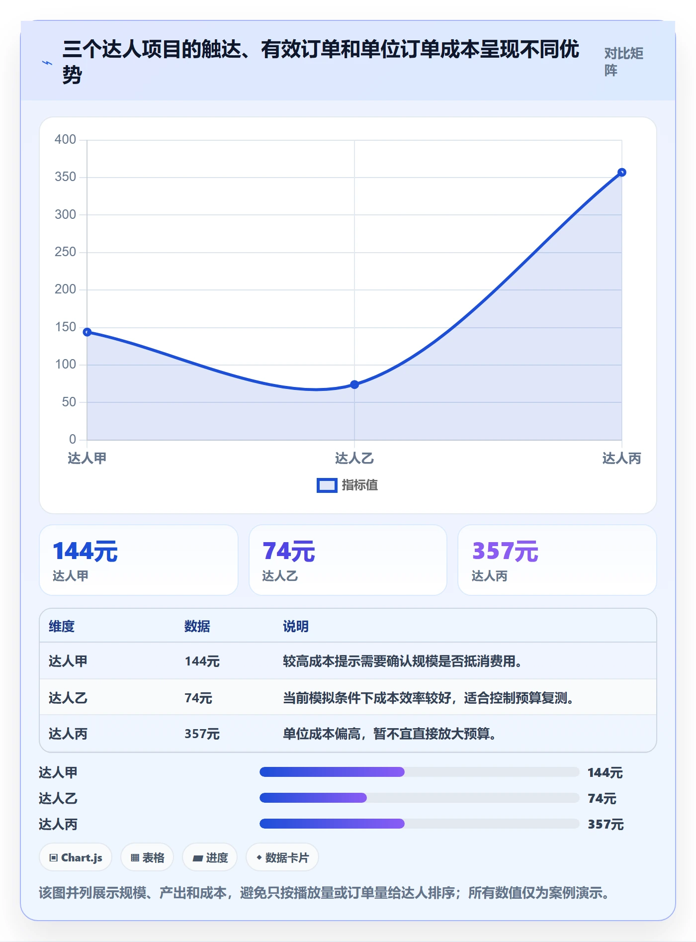Viewport: 696px width, 942px height.
Task: Select the 达人甲 table row name cell
Action: (x=68, y=661)
